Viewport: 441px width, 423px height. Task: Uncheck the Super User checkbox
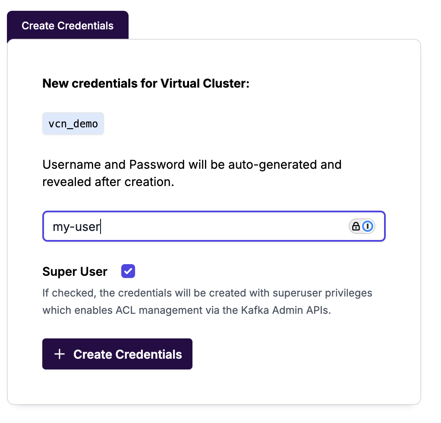coord(128,271)
